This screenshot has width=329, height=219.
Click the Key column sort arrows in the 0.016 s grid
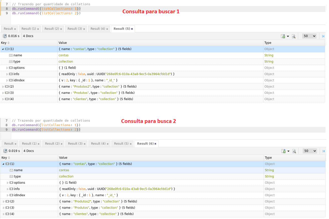click(9, 43)
